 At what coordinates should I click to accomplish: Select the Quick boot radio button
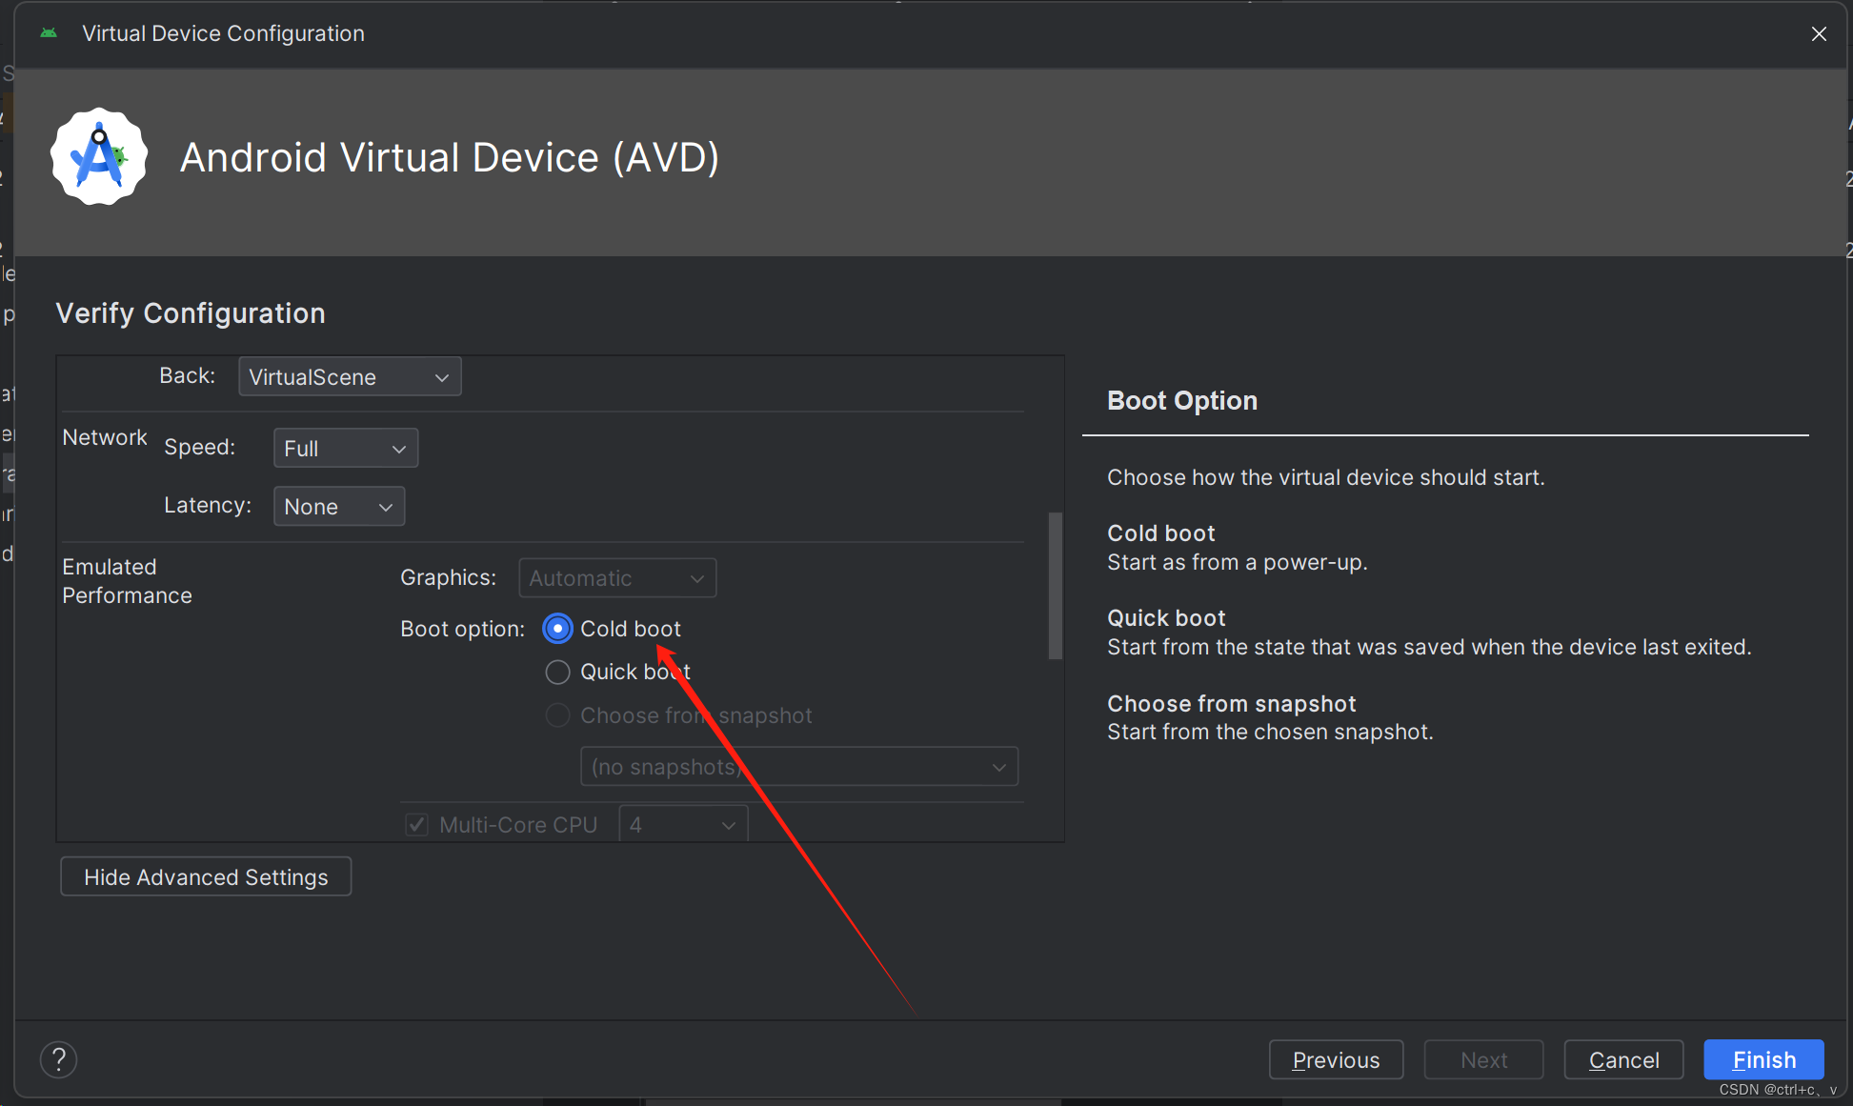coord(557,673)
